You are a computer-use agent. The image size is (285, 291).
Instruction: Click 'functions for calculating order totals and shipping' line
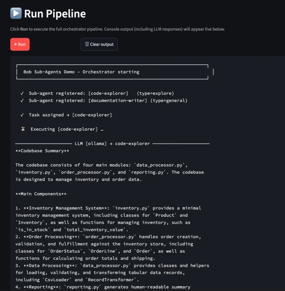pyautogui.click(x=85, y=258)
